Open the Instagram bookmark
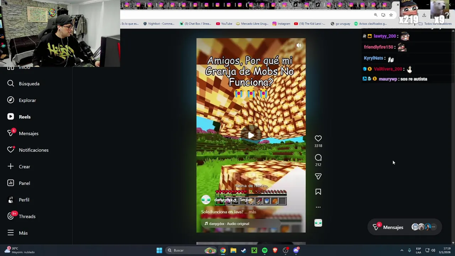455x256 pixels. pyautogui.click(x=281, y=24)
